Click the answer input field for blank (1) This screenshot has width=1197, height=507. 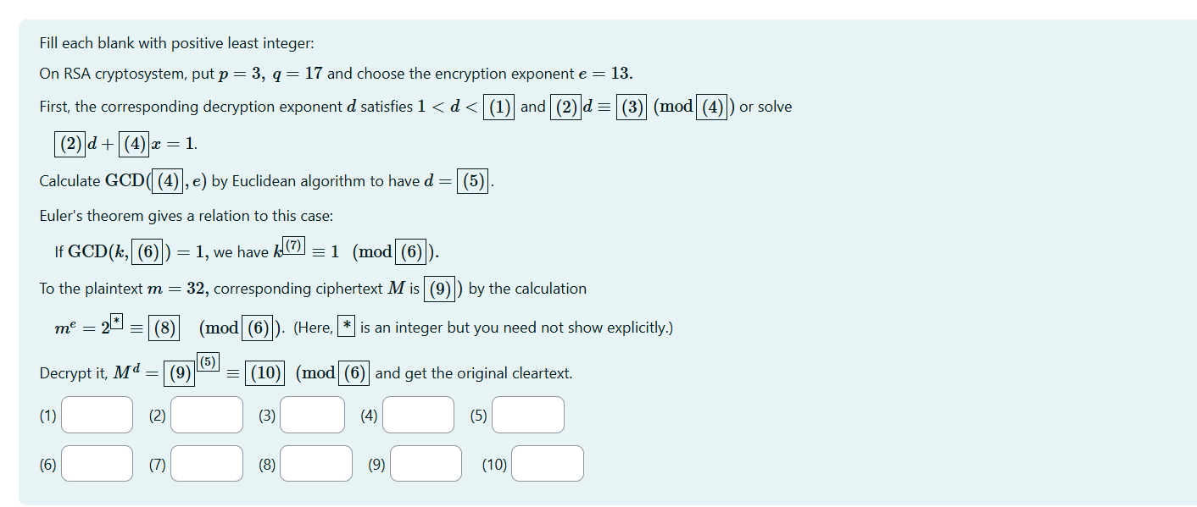click(96, 415)
